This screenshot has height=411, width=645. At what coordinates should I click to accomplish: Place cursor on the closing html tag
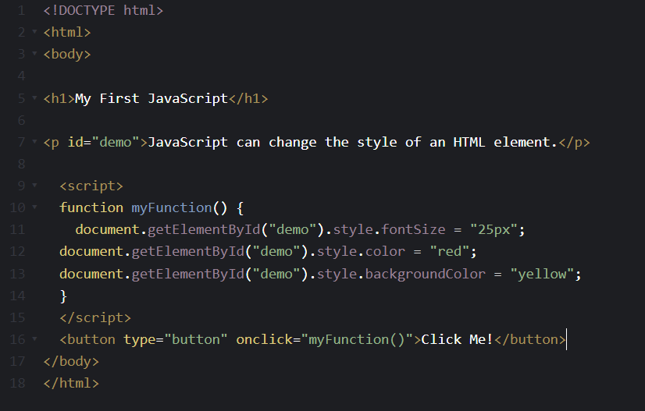click(71, 384)
